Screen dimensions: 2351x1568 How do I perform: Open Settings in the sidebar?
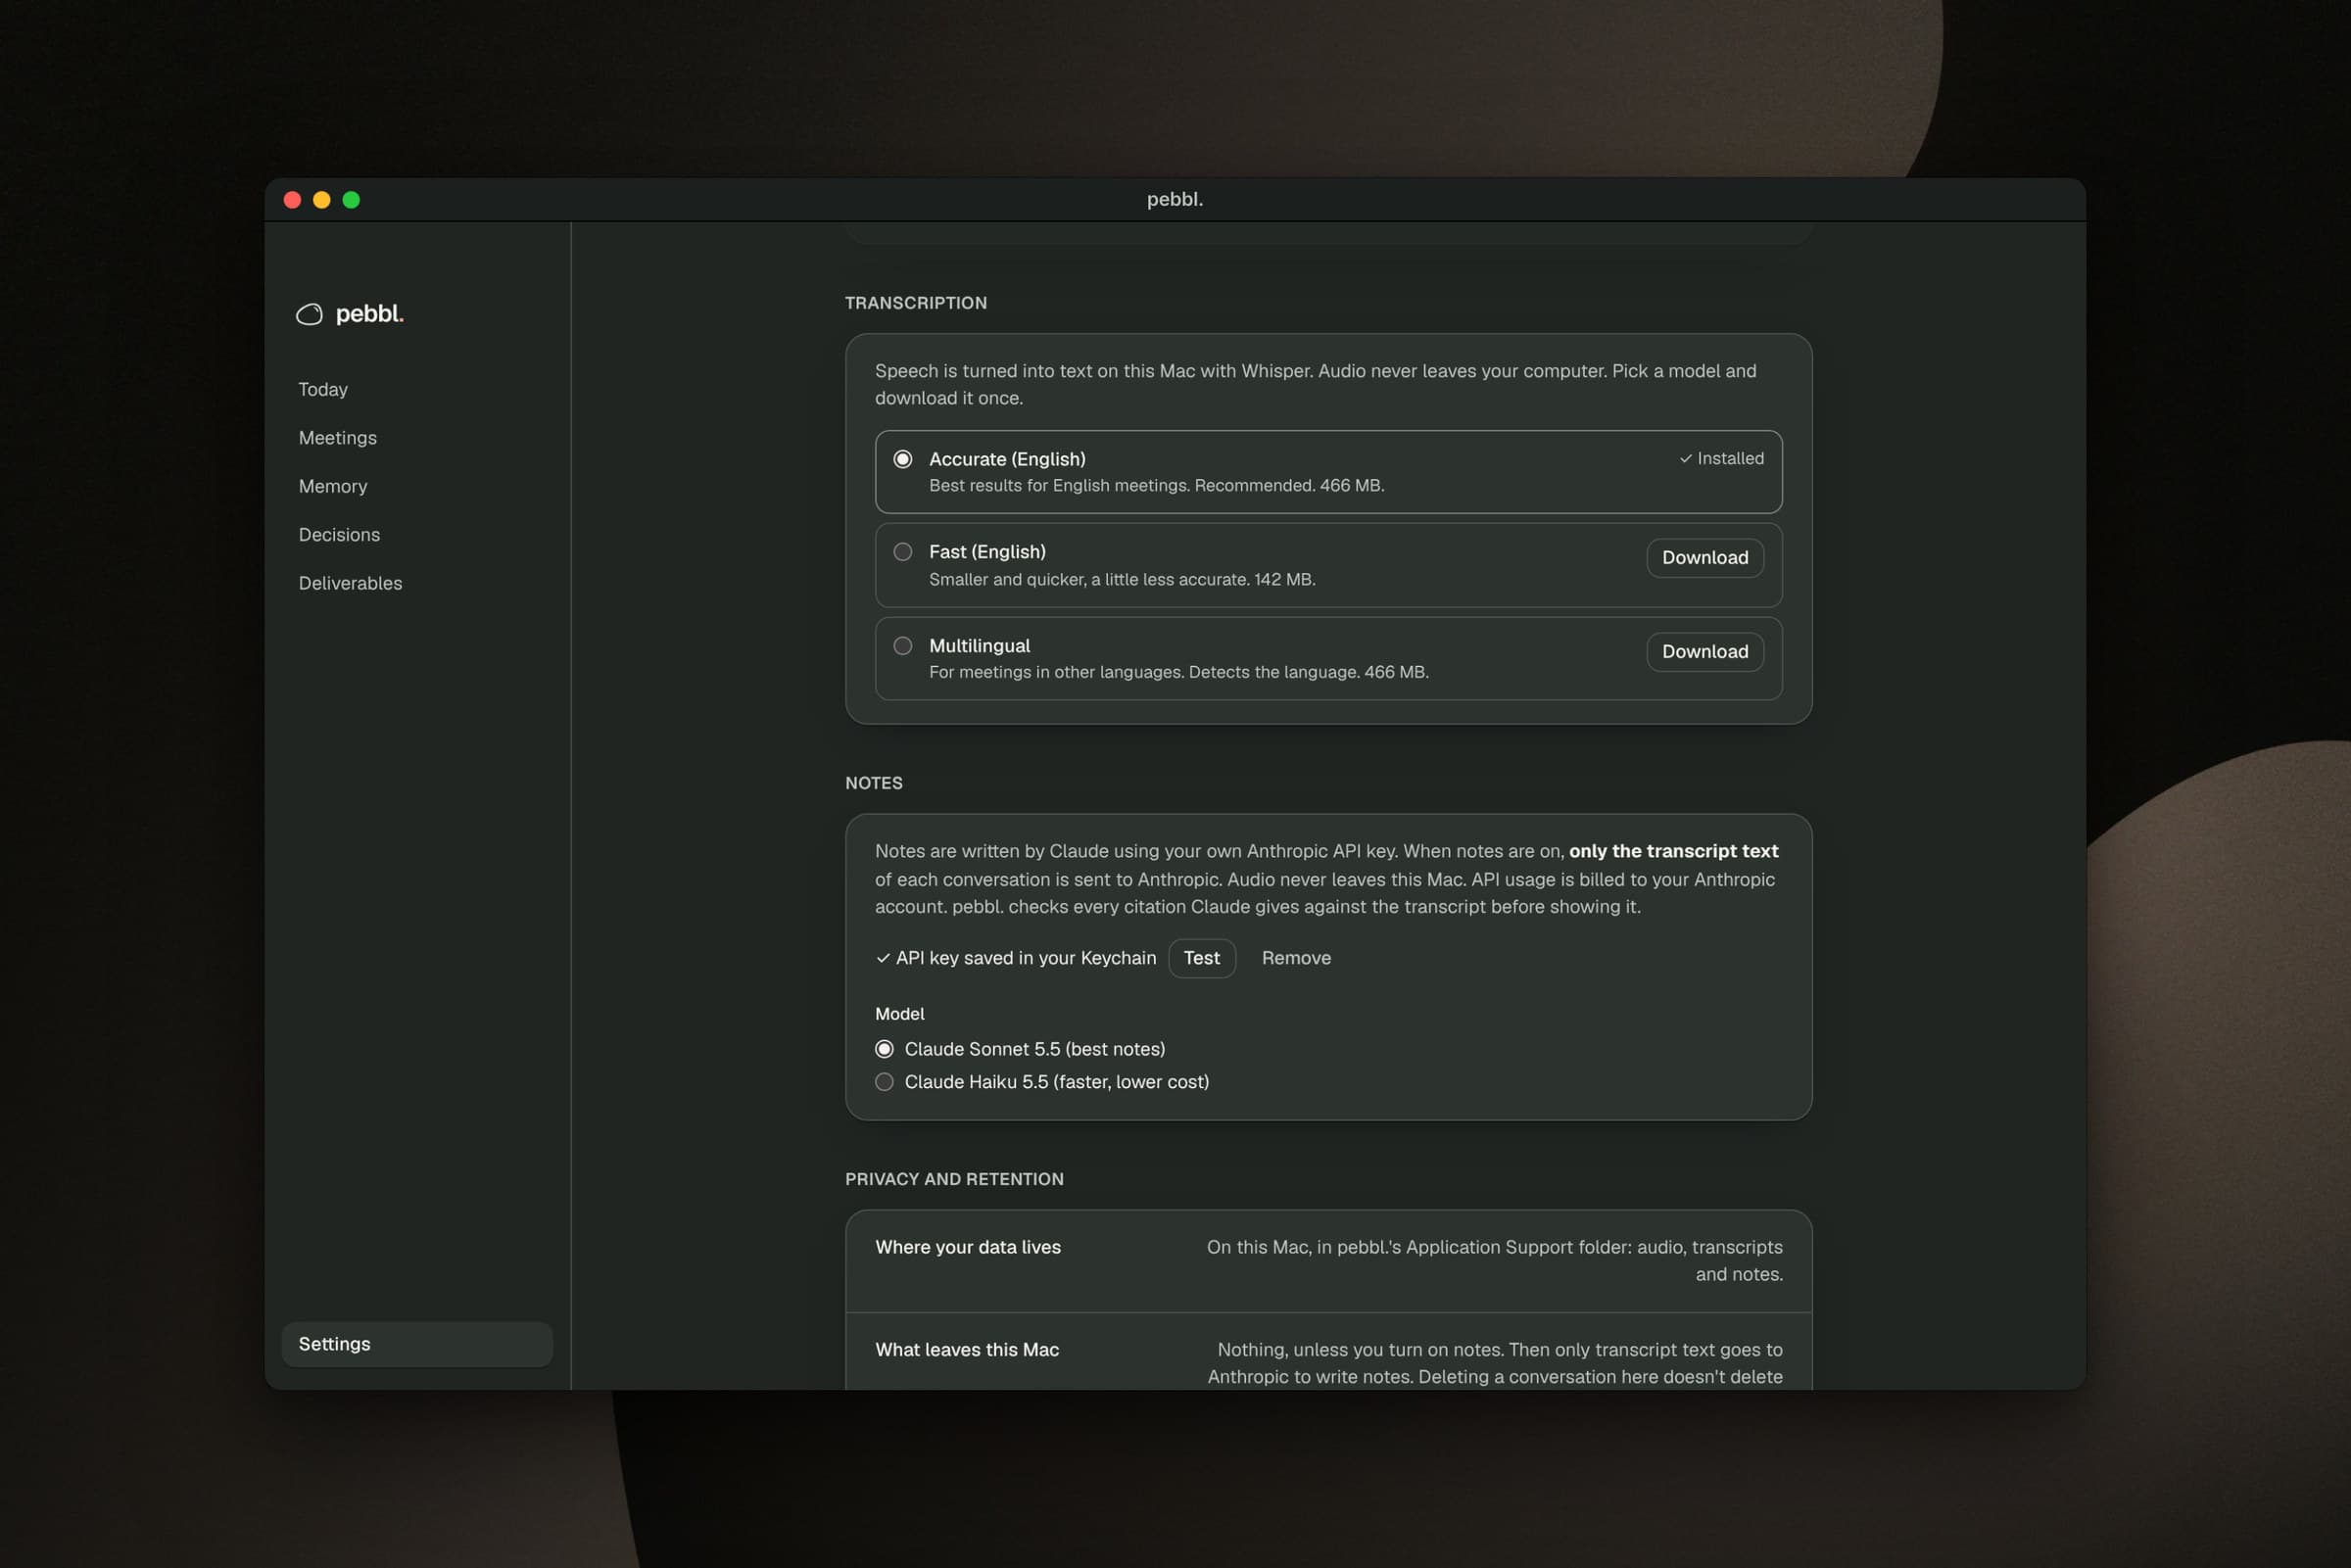[x=417, y=1344]
